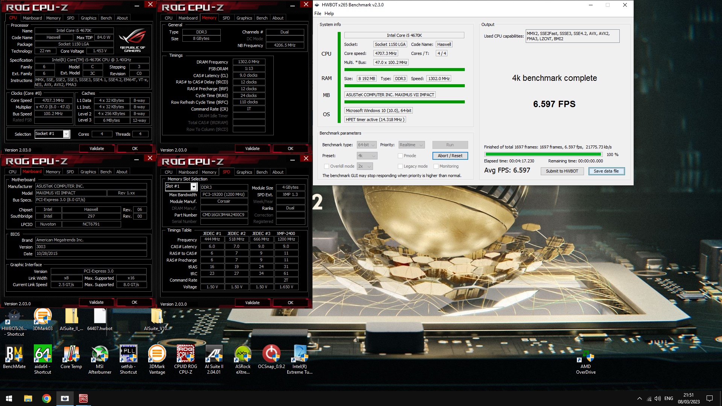Open HWBOTx265 Shortcut desktop icon
The image size is (722, 406).
[14, 323]
